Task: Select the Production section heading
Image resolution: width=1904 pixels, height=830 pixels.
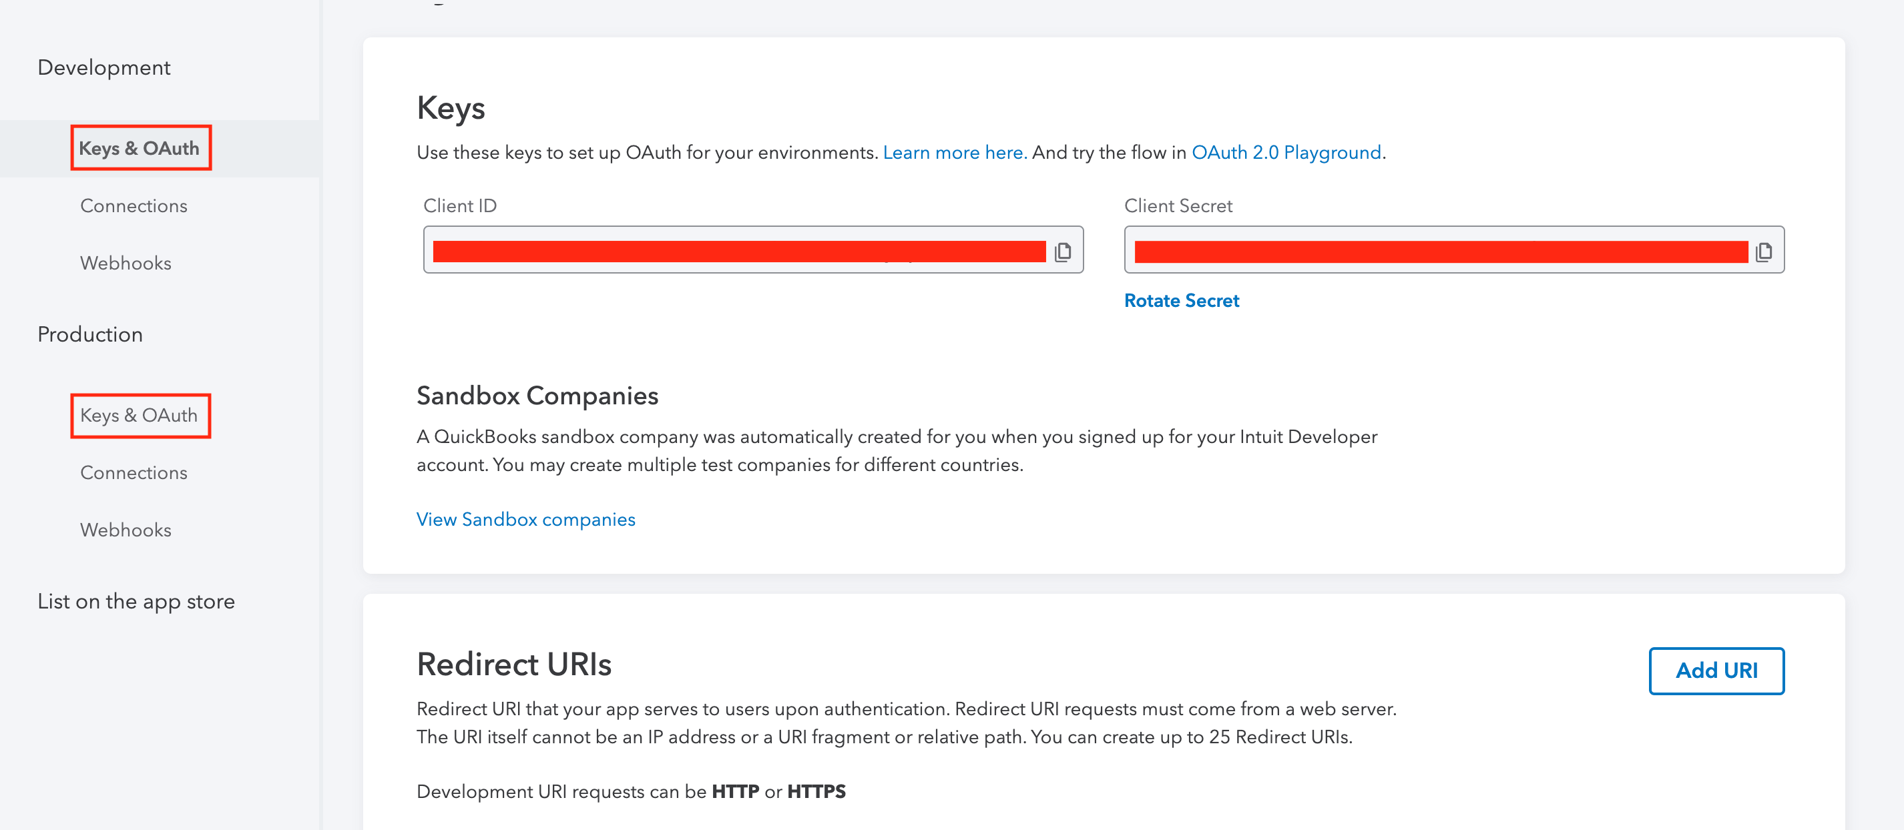Action: [x=90, y=334]
